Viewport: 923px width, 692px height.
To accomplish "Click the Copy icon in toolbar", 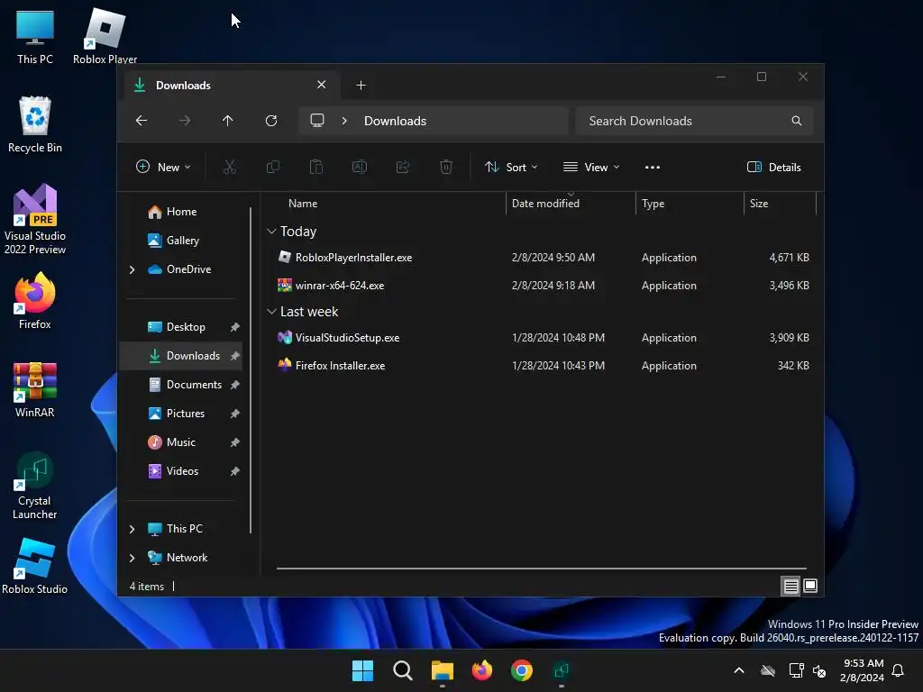I will pyautogui.click(x=272, y=167).
